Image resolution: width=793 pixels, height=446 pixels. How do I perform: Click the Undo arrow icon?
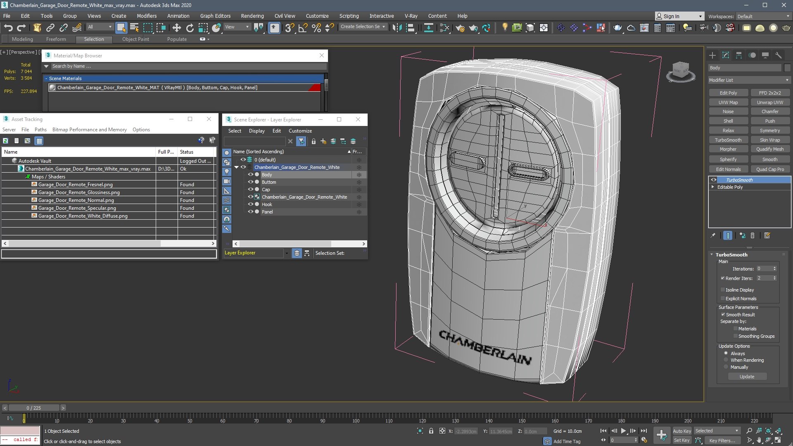click(8, 28)
